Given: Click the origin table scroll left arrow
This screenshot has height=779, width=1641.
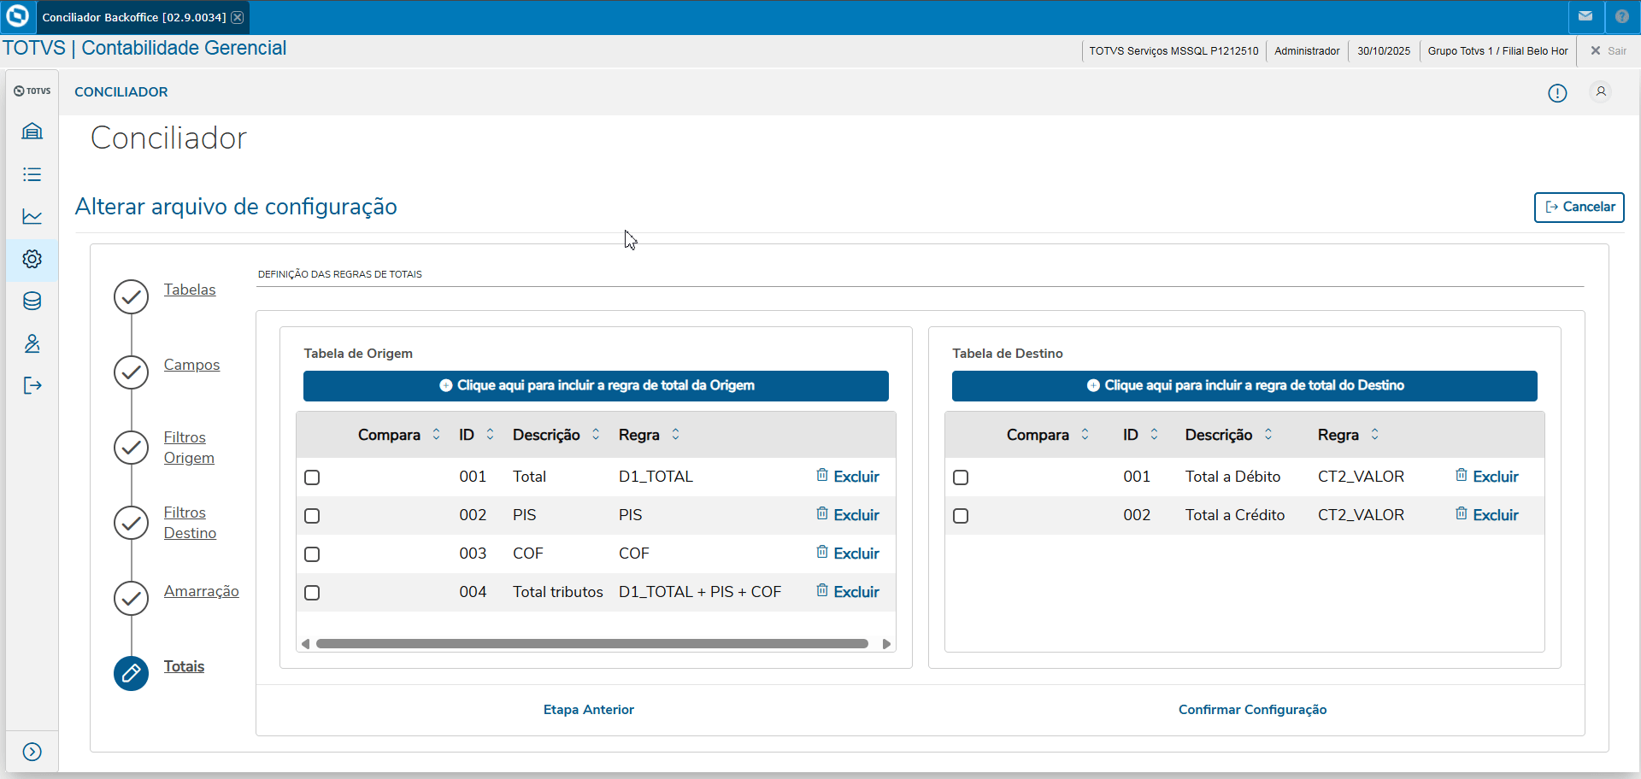Looking at the screenshot, I should coord(305,644).
